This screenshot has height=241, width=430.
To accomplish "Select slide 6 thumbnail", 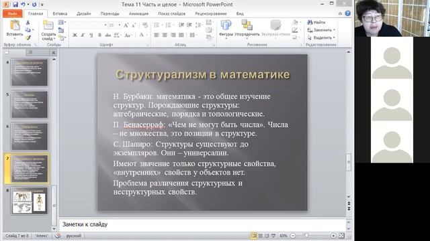I will (30, 137).
